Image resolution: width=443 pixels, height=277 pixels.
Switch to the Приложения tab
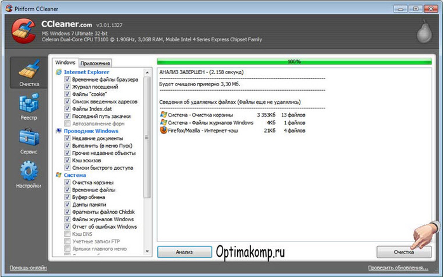click(x=95, y=63)
